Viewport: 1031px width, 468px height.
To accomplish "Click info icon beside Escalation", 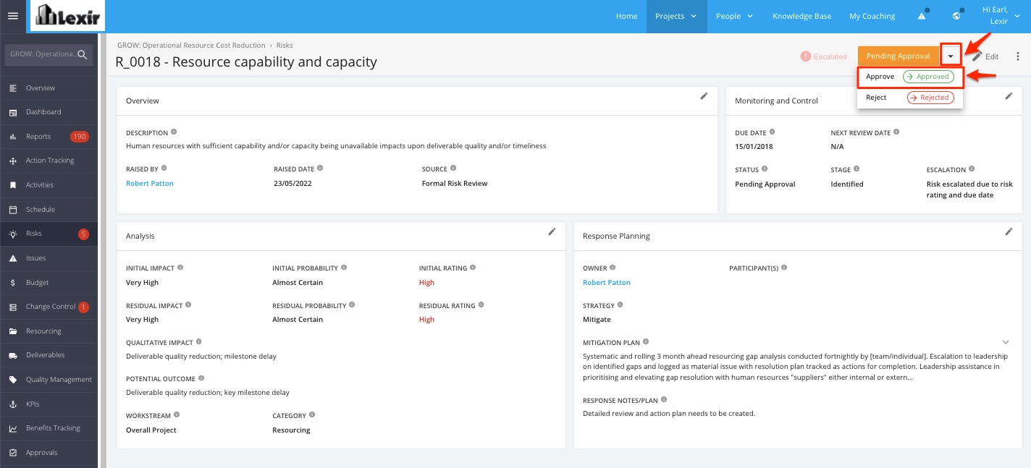I will point(972,169).
